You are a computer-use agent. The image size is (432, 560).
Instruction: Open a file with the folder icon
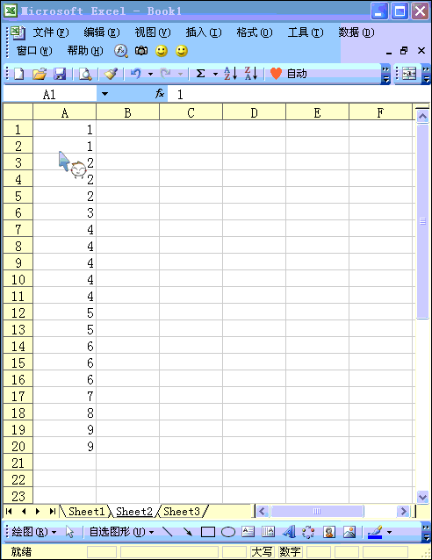40,74
